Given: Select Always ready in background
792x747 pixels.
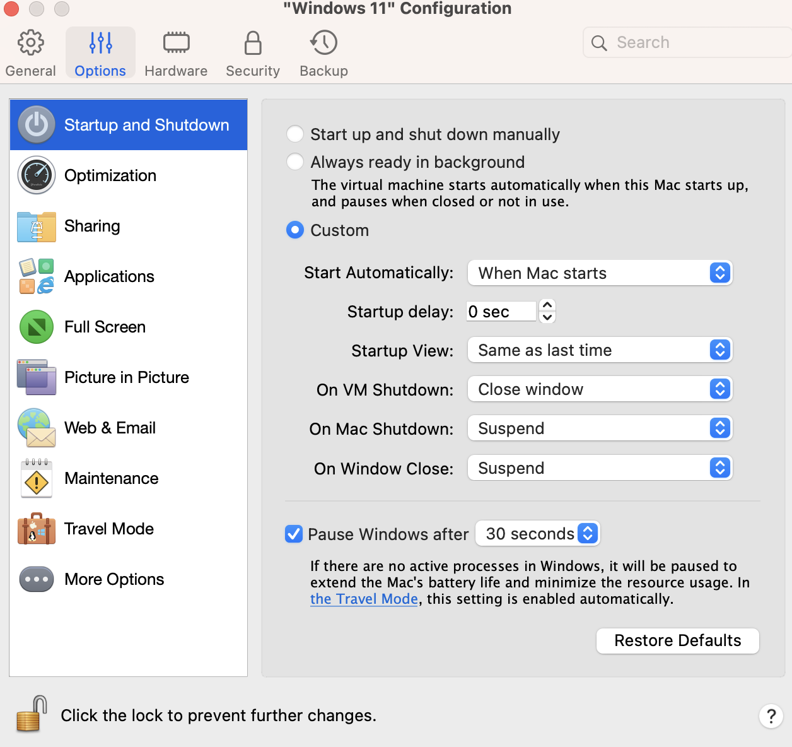Looking at the screenshot, I should [294, 162].
